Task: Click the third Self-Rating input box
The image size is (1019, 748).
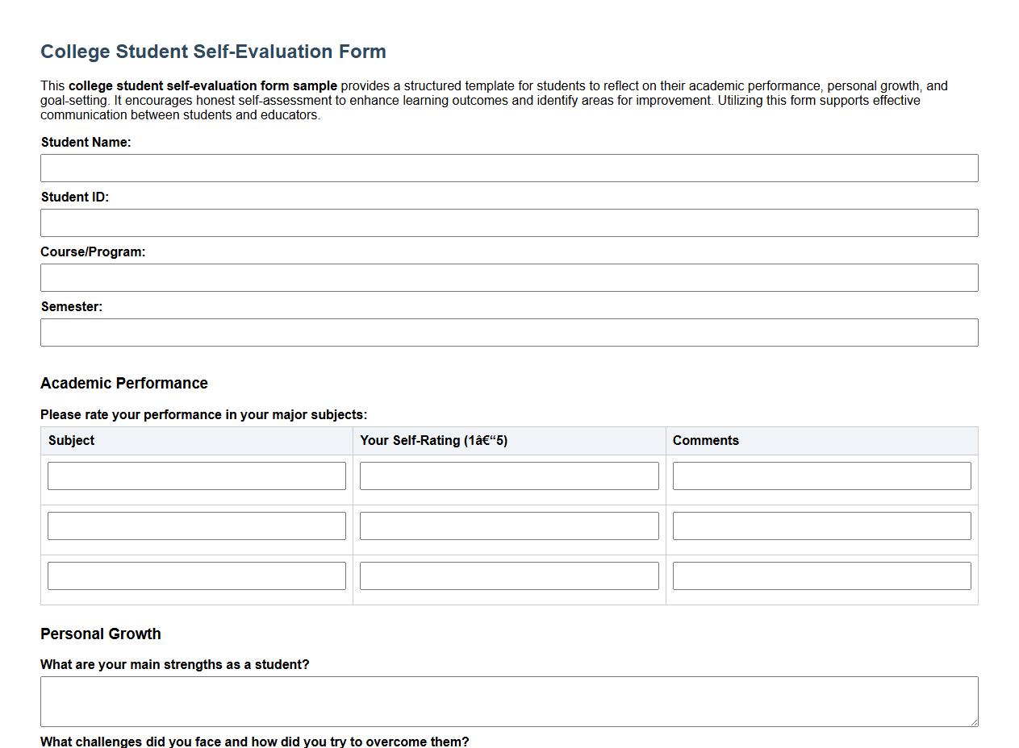Action: click(509, 576)
